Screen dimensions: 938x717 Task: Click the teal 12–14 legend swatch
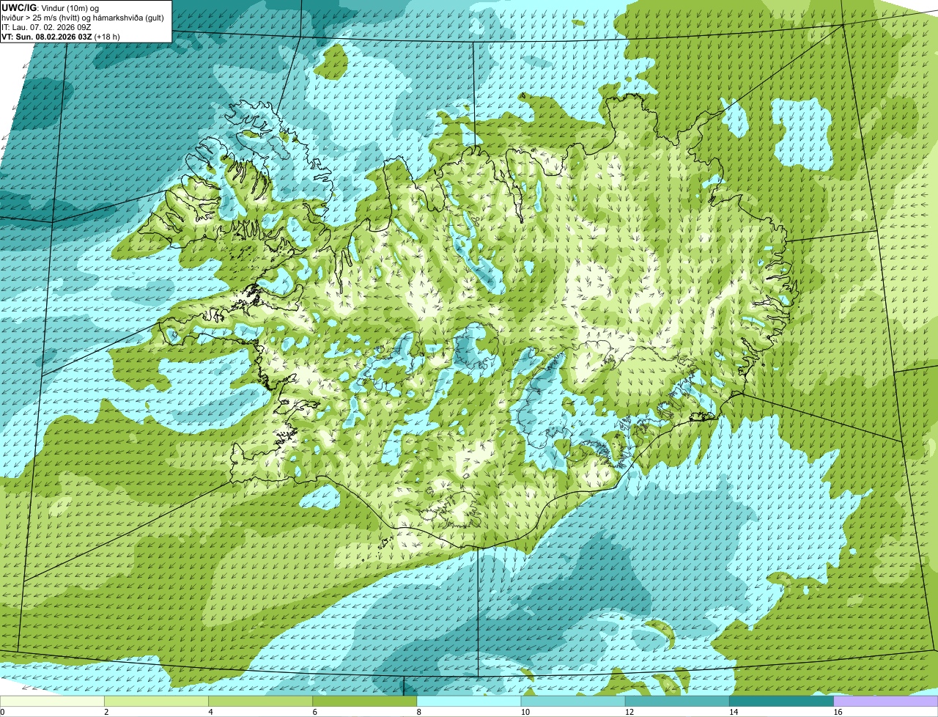tap(677, 702)
